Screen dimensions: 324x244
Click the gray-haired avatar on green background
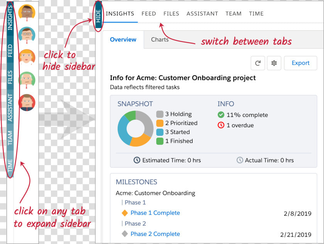27,80
